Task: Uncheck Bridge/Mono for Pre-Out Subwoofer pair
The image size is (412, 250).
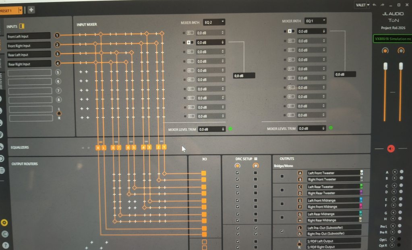Action: (x=282, y=231)
